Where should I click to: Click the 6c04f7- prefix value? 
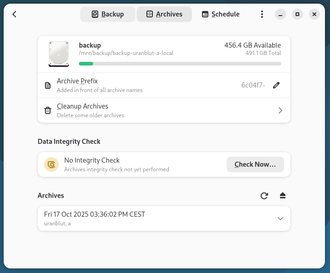click(253, 85)
